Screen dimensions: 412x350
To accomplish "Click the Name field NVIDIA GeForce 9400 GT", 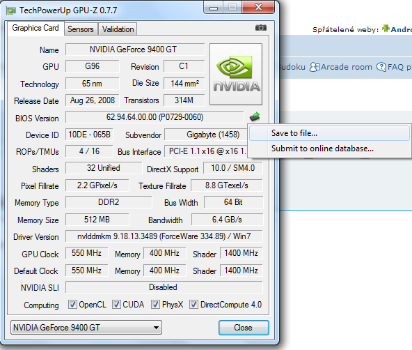I will tap(135, 50).
